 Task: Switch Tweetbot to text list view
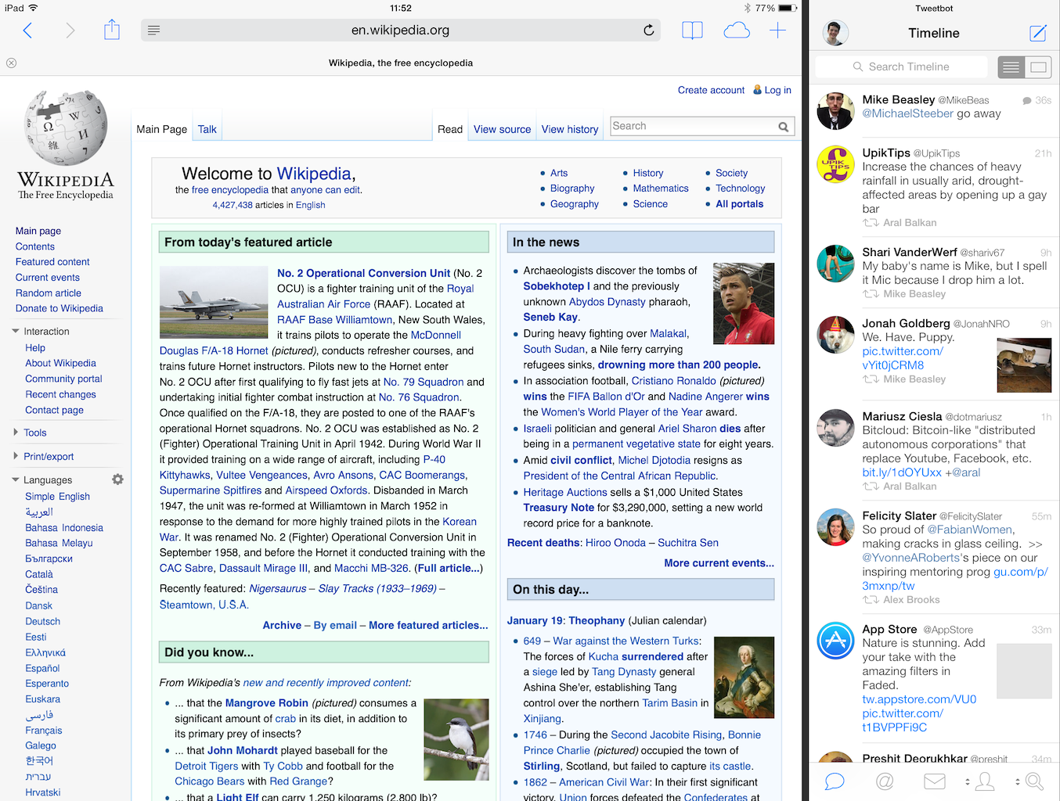(1011, 67)
